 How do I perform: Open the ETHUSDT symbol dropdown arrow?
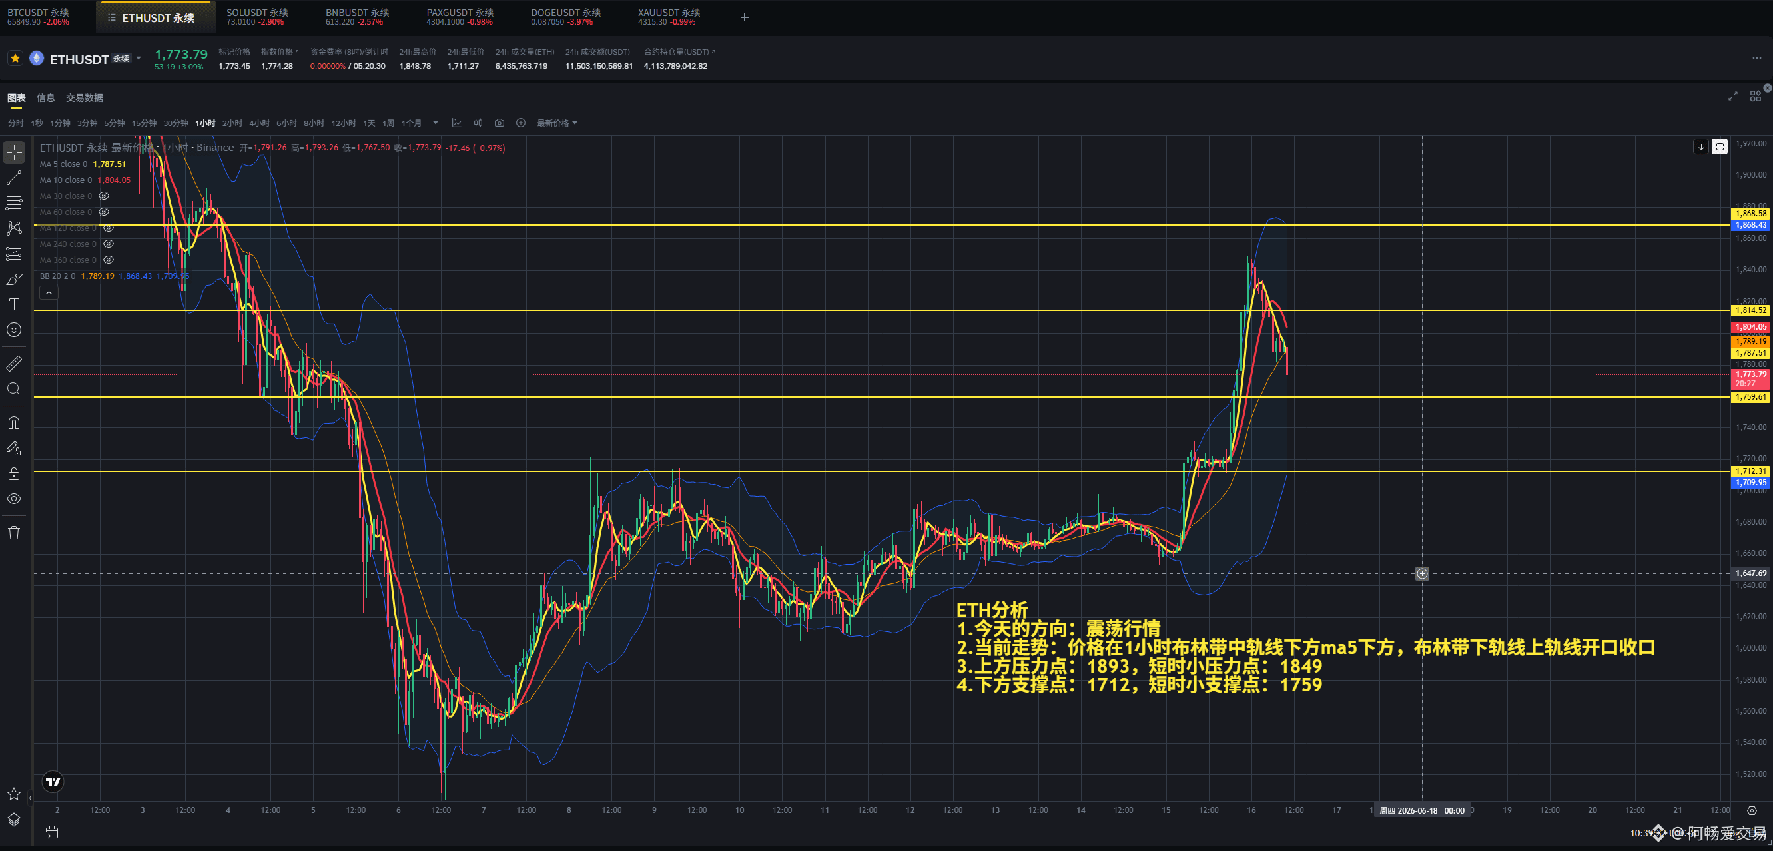tap(139, 59)
